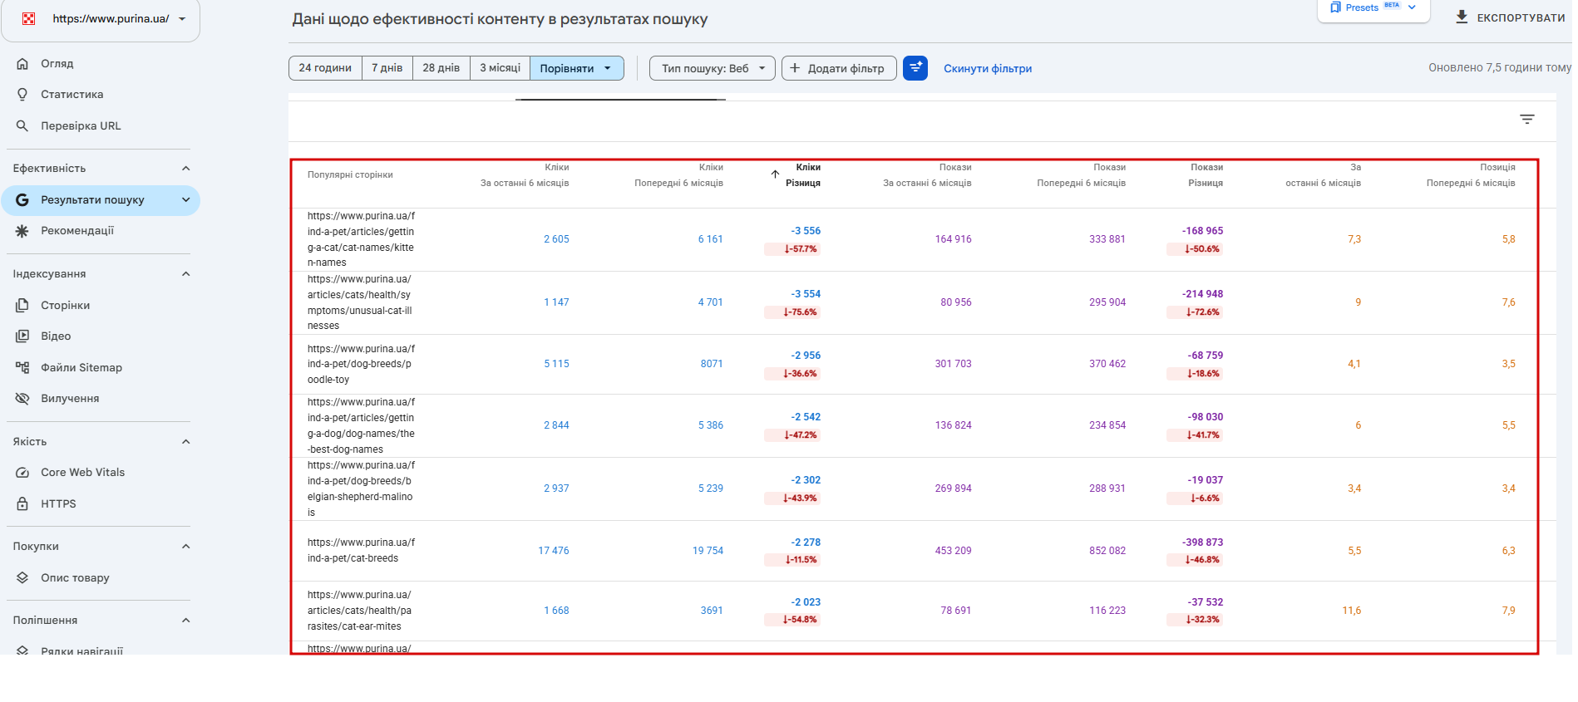Expand the Тип пошуку: Веб dropdown
Viewport: 1578px width, 702px height.
pyautogui.click(x=713, y=68)
